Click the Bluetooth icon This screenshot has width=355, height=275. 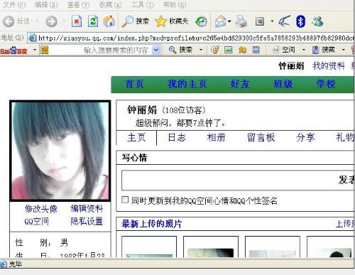(x=301, y=21)
